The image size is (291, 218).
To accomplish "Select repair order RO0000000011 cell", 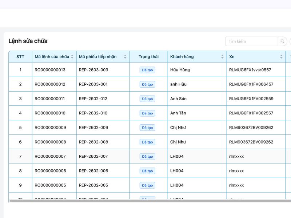I will 49,99.
